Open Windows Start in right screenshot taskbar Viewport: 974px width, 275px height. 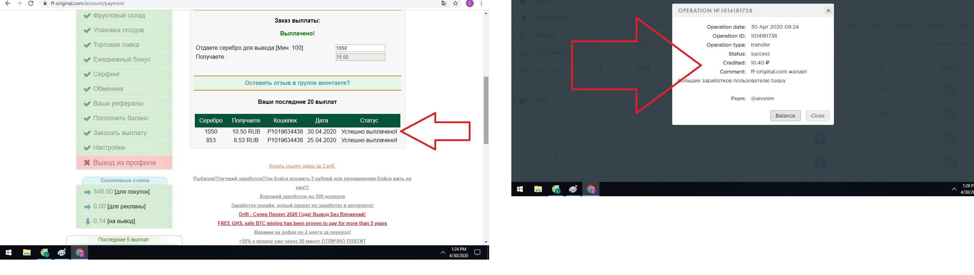[520, 189]
